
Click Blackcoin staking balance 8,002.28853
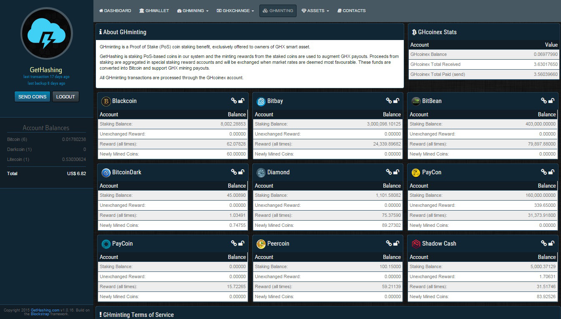pos(233,124)
